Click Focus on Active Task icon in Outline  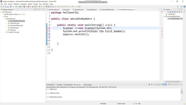168,12
